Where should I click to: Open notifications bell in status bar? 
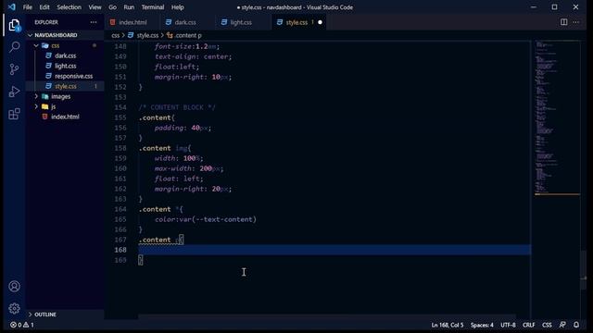(576, 325)
